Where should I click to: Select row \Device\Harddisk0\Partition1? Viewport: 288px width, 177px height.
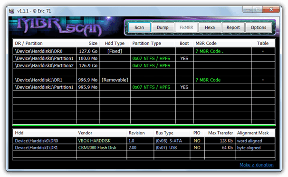[x=144, y=58]
